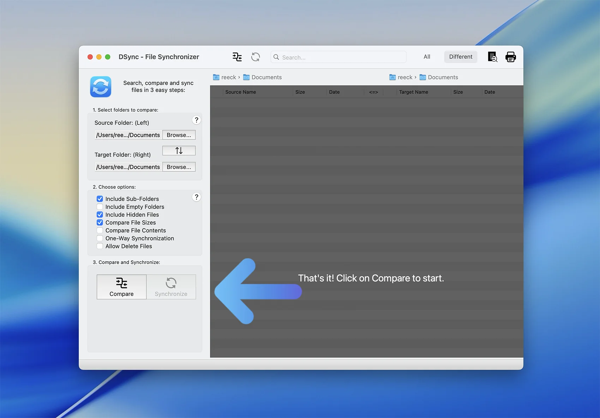This screenshot has height=418, width=600.
Task: Click the printer icon
Action: point(510,57)
